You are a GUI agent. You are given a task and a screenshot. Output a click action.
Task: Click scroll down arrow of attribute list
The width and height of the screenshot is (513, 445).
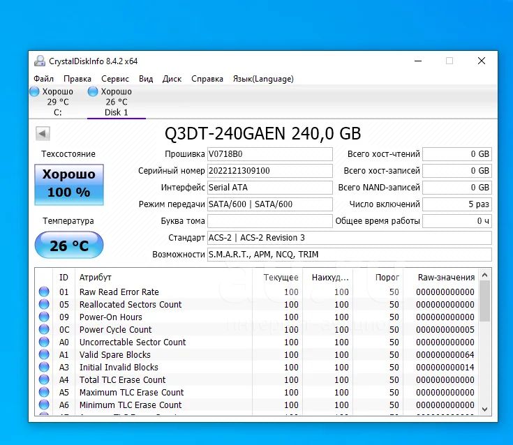tap(485, 409)
